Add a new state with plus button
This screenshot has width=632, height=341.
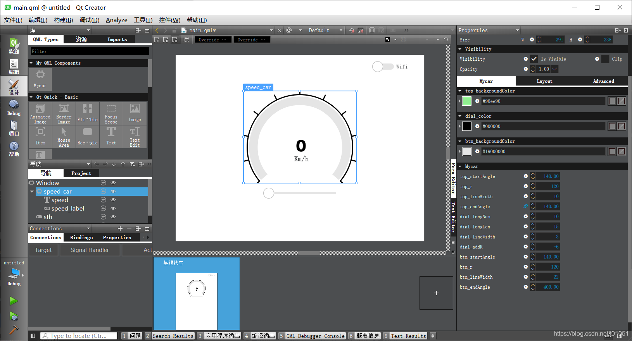tap(437, 293)
